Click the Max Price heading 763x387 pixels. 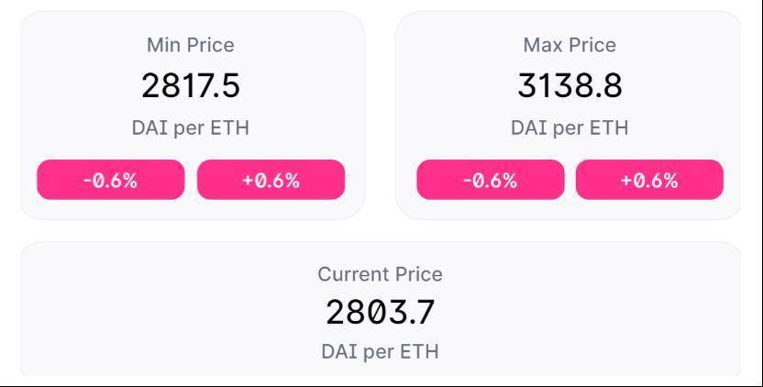click(569, 45)
